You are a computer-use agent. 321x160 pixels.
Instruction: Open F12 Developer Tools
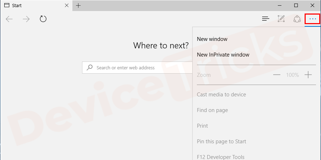220,157
